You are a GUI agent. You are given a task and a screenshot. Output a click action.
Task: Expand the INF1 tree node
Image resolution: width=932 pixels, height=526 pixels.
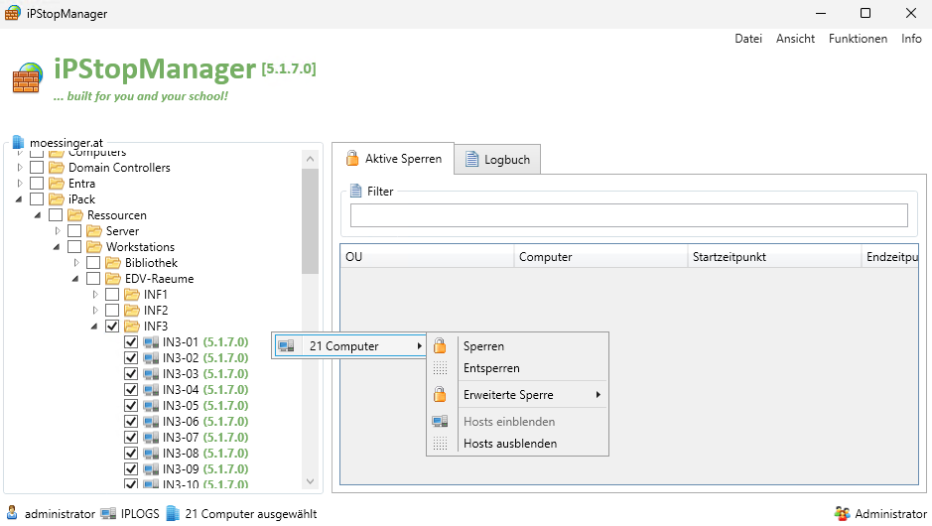(96, 295)
